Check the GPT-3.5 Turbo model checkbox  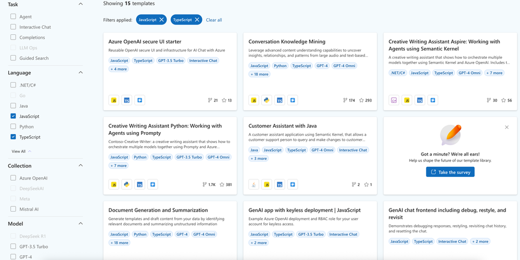pos(13,246)
